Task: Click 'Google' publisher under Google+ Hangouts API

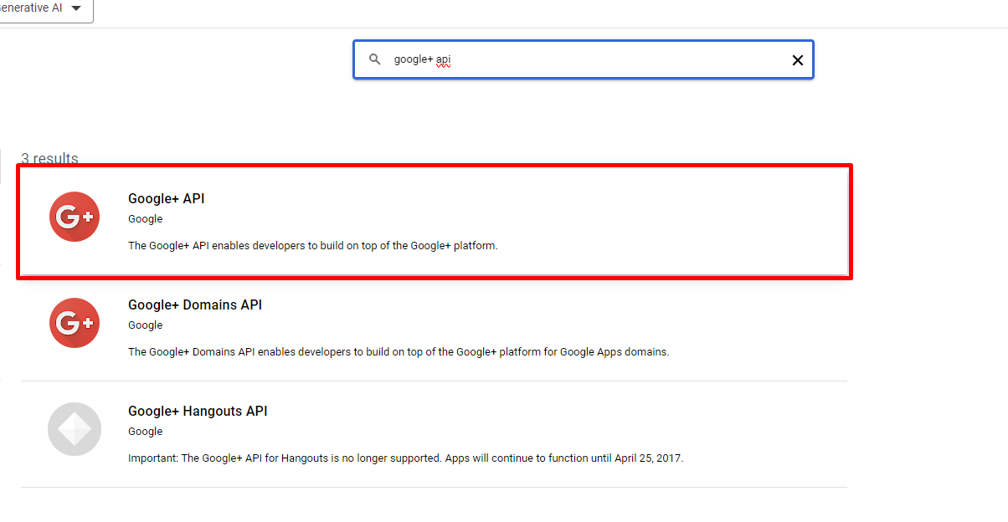Action: coord(145,432)
